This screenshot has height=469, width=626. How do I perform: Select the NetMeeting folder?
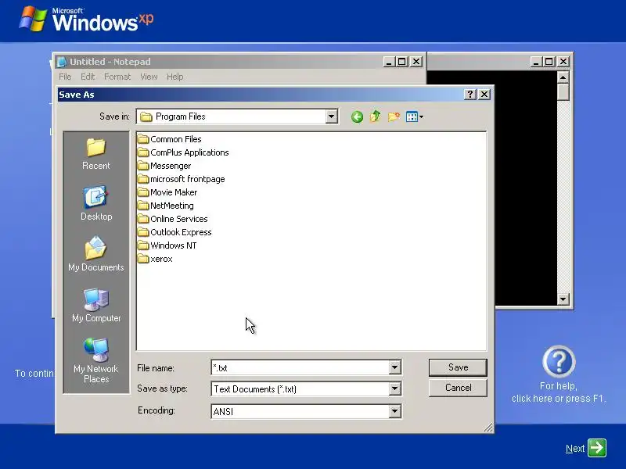[x=166, y=206]
